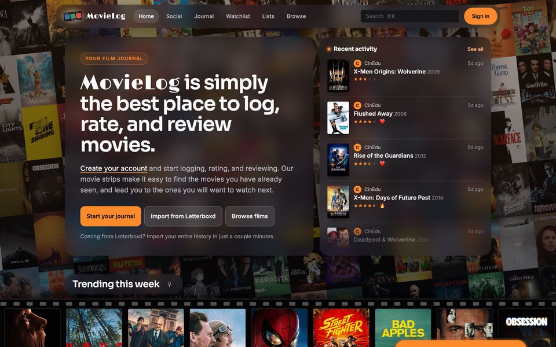Open the trending poster showing a forest
The width and height of the screenshot is (556, 347).
pyautogui.click(x=94, y=328)
